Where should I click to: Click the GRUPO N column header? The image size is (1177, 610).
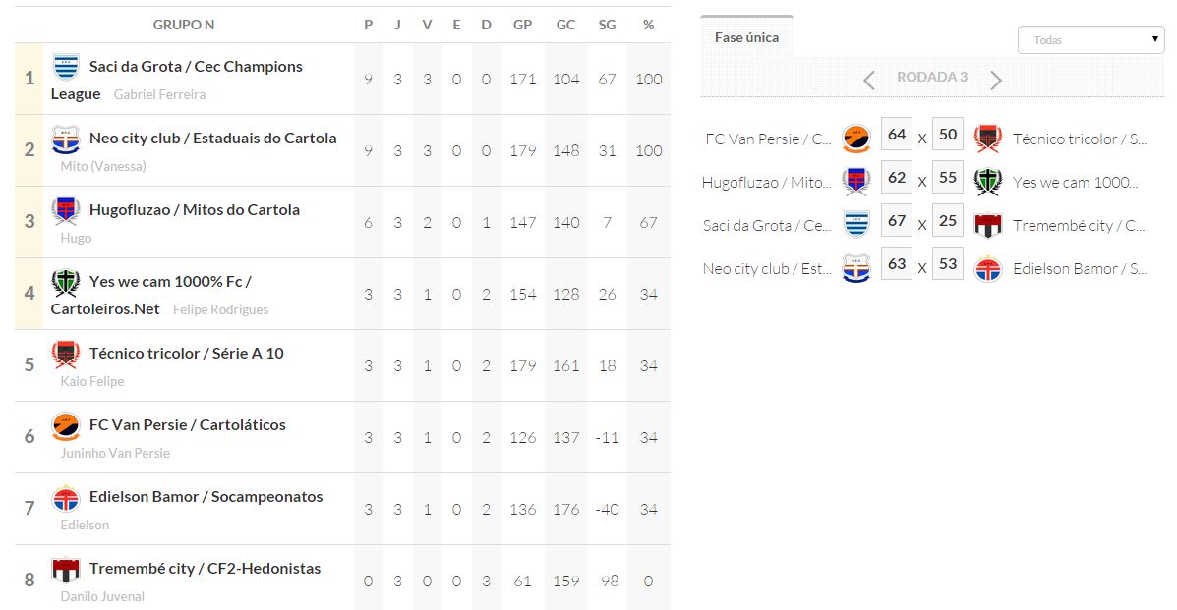pyautogui.click(x=184, y=25)
